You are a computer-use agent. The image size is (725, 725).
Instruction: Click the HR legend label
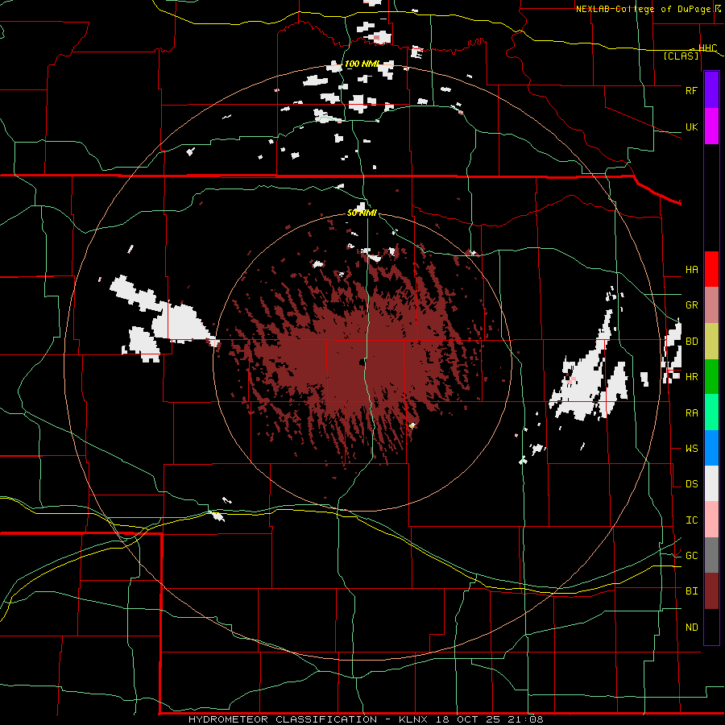click(692, 377)
